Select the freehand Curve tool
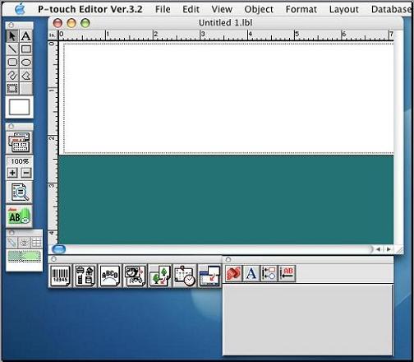This screenshot has height=362, width=414. pos(12,76)
